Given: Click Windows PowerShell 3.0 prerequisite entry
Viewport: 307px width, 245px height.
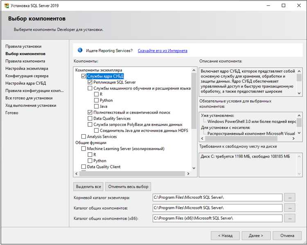Looking at the screenshot, I should [252, 121].
